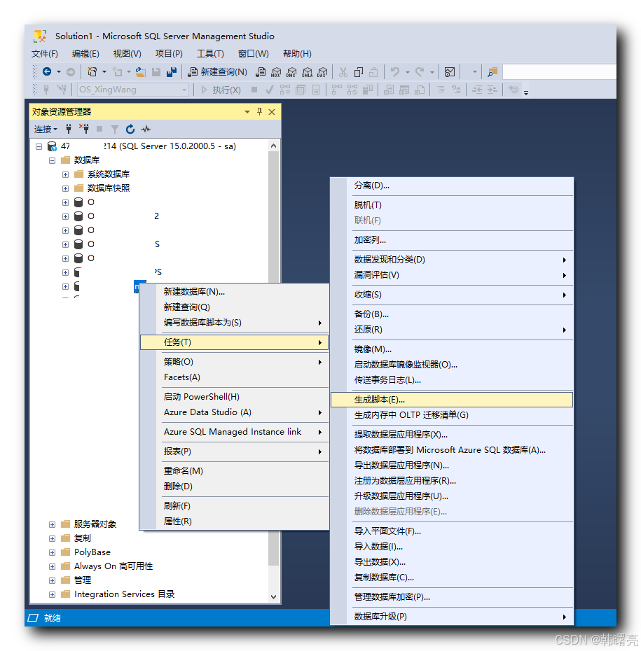Select 导入数据(I)... in the submenu

(452, 547)
